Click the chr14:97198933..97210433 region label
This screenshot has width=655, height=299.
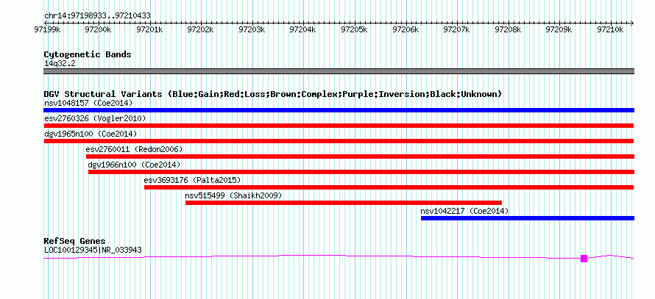(97, 16)
